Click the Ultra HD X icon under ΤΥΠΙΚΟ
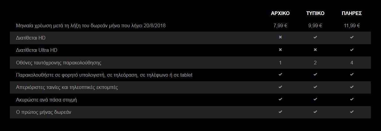This screenshot has height=131, width=381. point(315,50)
